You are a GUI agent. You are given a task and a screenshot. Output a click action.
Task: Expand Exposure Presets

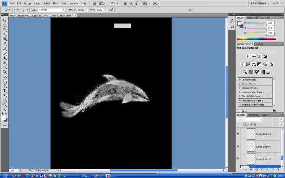pos(240,88)
